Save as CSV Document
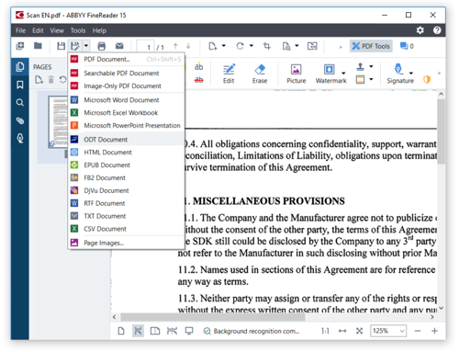459x352 pixels. 127,229
